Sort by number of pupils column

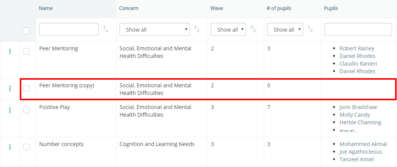pos(310,29)
